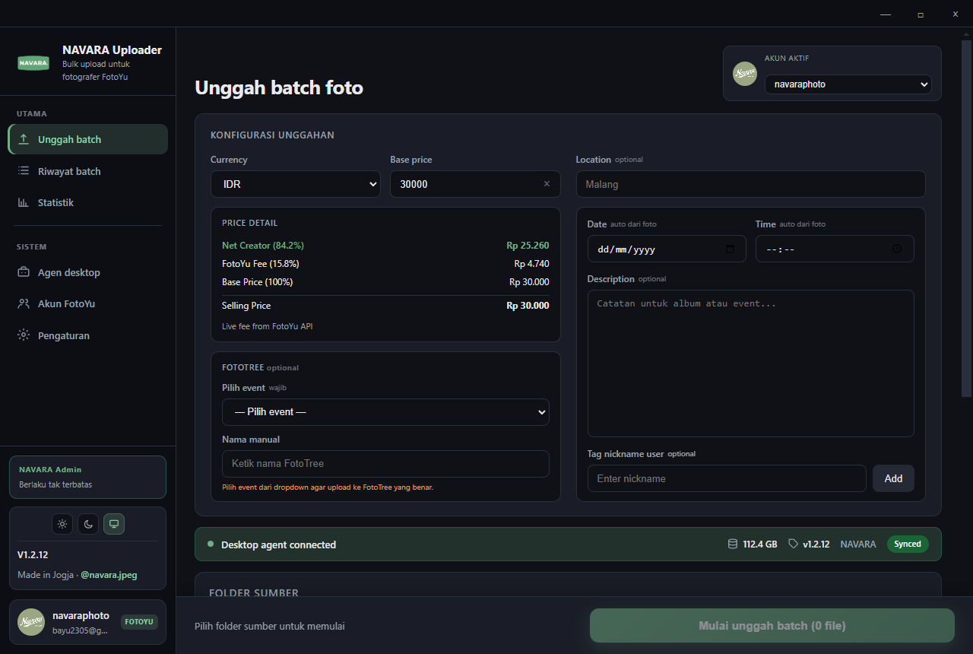Click the Rp 4.740 fee value

[x=531, y=264]
